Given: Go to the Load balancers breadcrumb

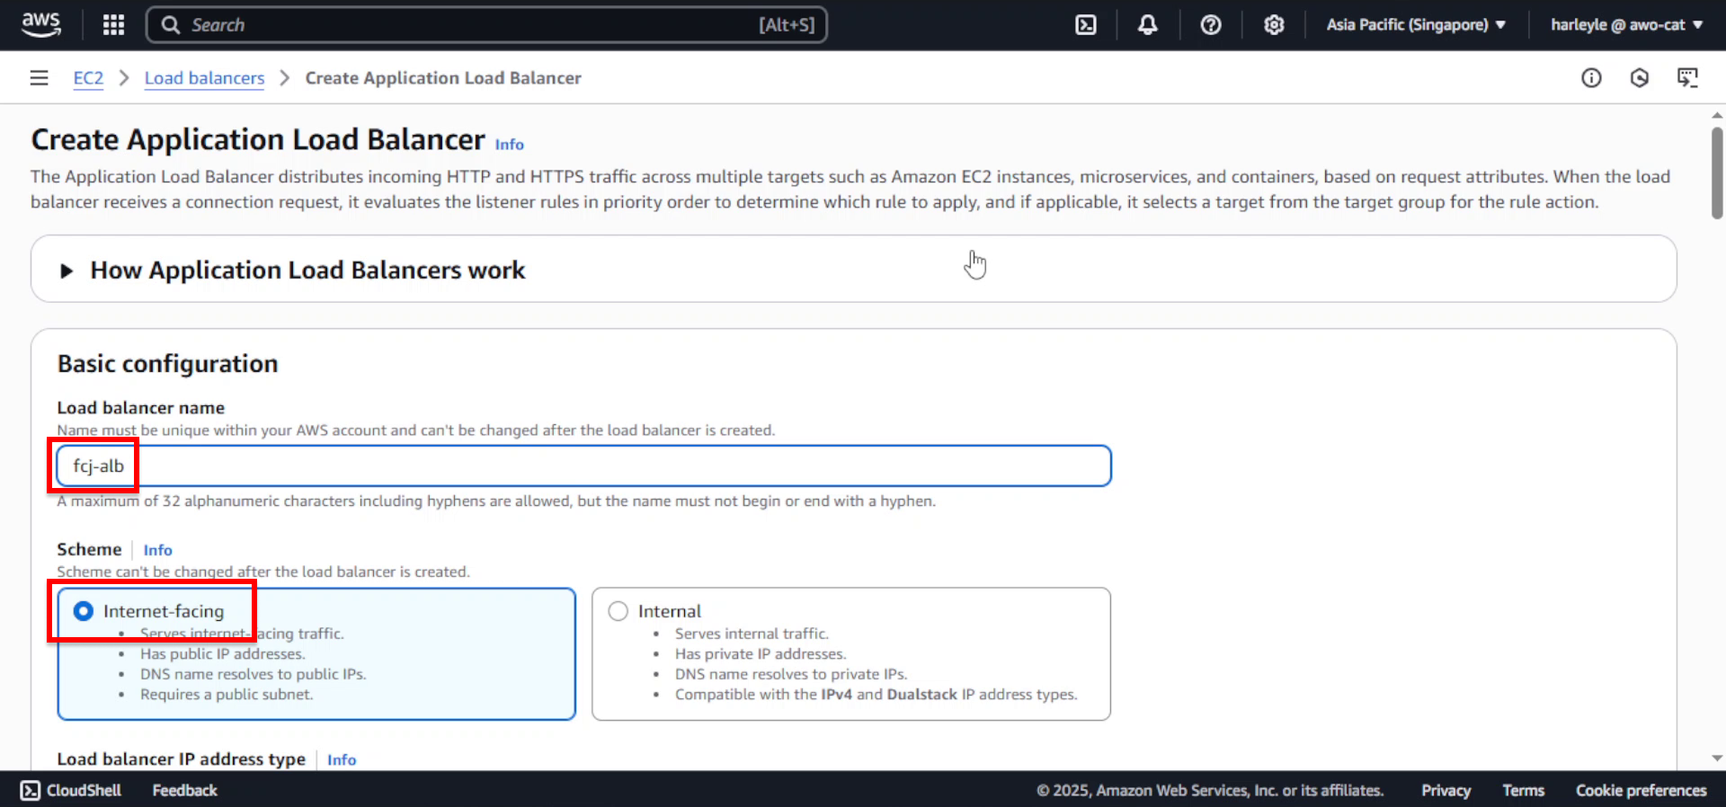Looking at the screenshot, I should click(x=205, y=78).
